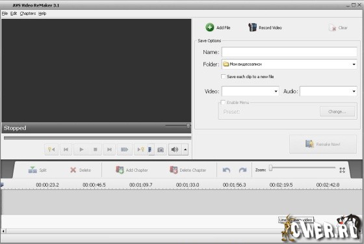Click the green Add File icon
This screenshot has width=364, height=244.
pos(209,27)
